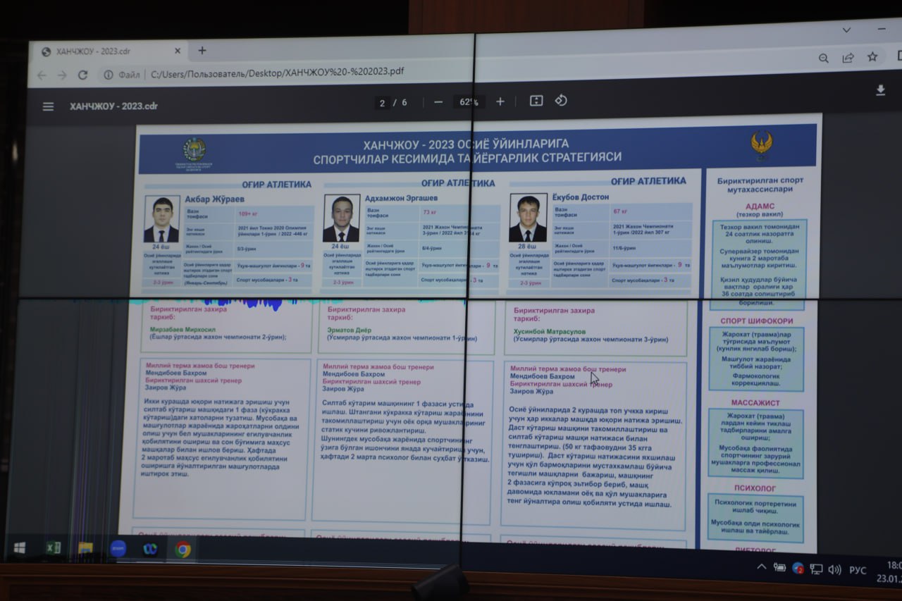Open a new browser tab
The image size is (902, 601).
(202, 51)
